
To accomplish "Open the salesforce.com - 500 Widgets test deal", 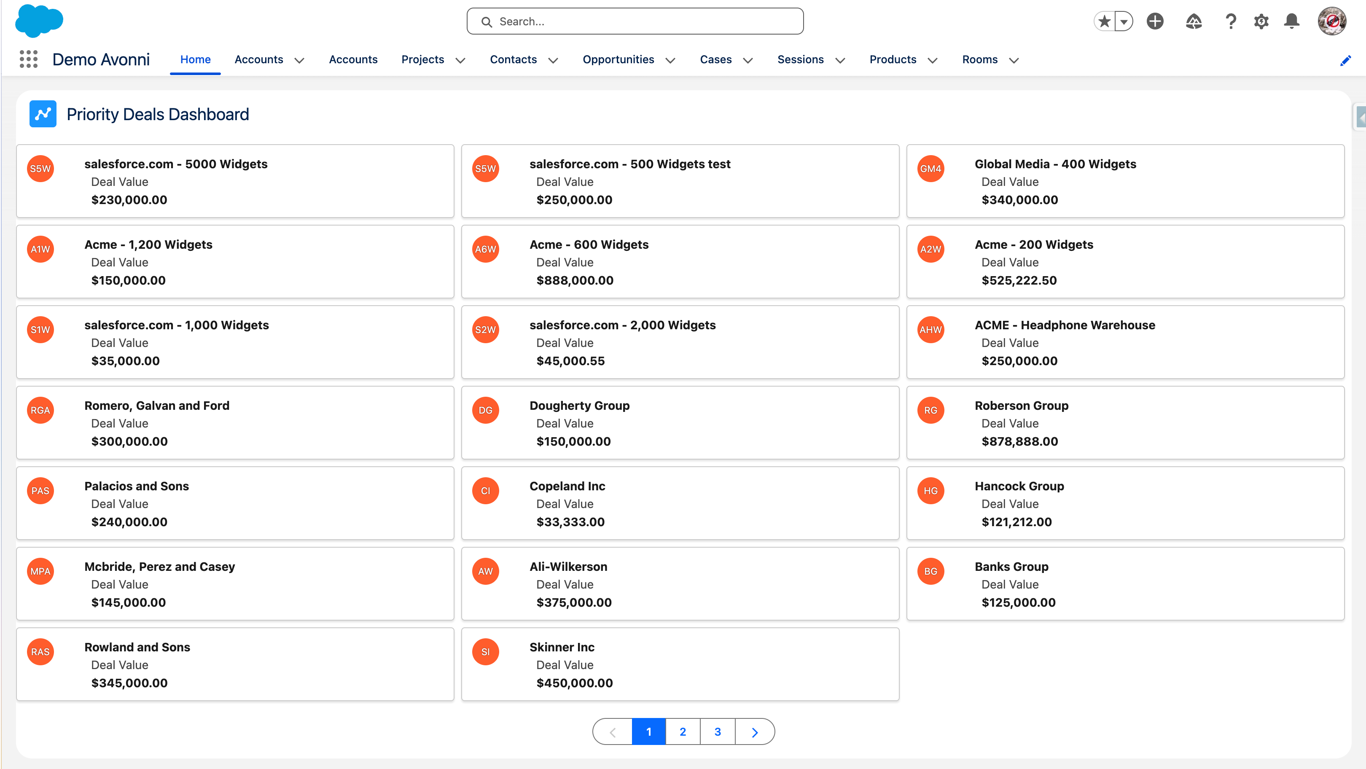I will 630,164.
